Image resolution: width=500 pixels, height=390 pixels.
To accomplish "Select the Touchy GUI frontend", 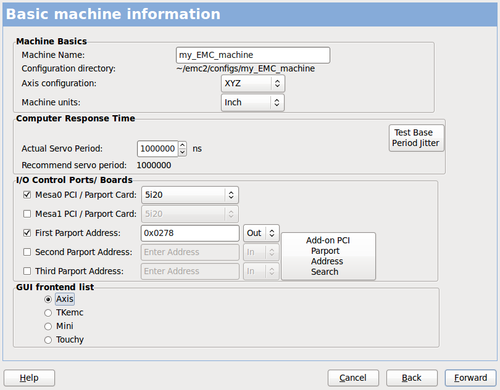I will 48,339.
